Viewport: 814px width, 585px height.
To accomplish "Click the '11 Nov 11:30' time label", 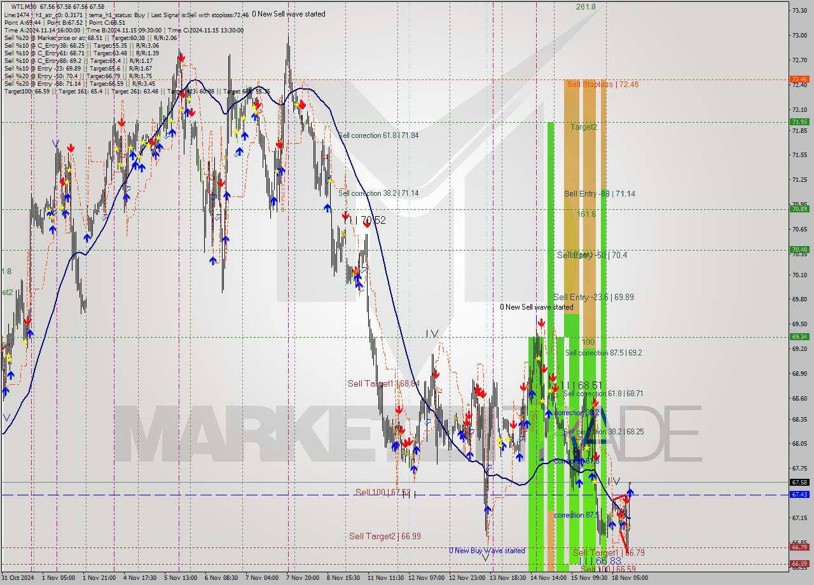I will [x=386, y=578].
